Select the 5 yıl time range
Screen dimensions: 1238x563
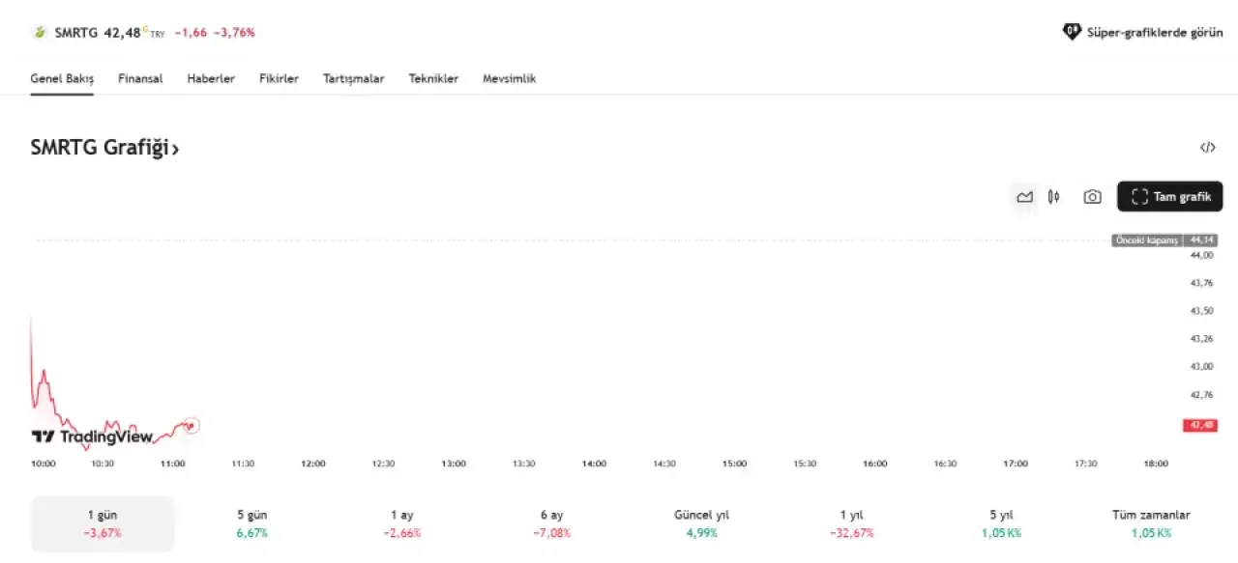tap(1001, 523)
